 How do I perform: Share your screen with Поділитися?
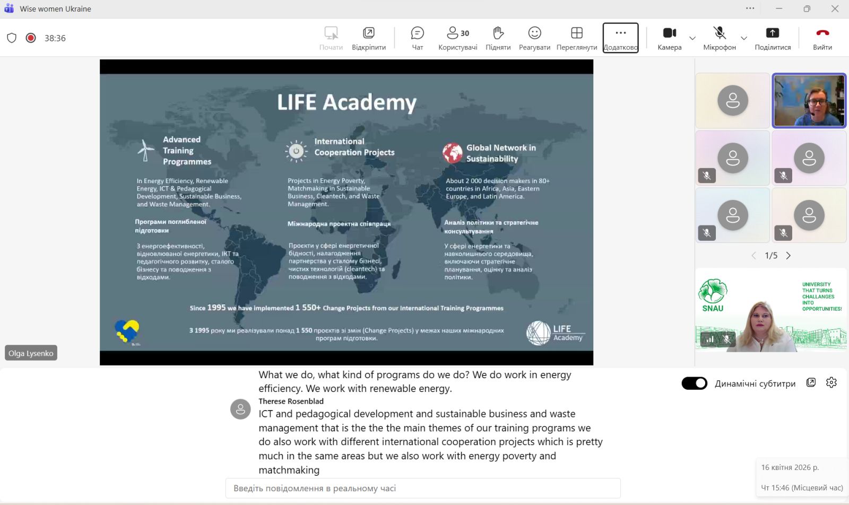pyautogui.click(x=772, y=38)
